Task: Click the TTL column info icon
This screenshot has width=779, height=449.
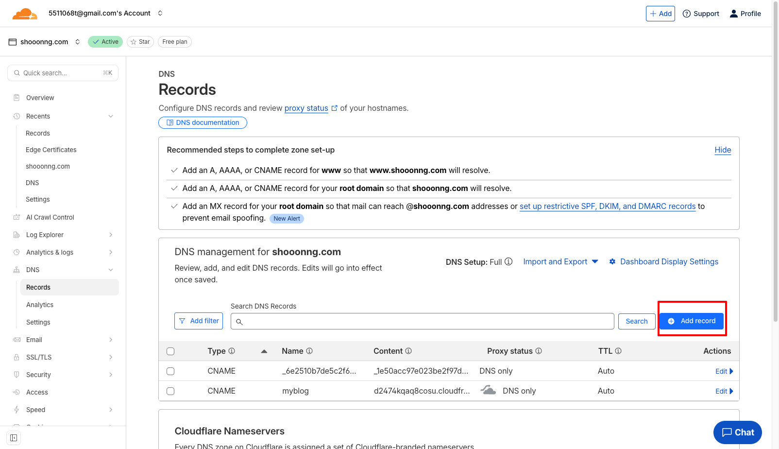Action: pos(618,351)
